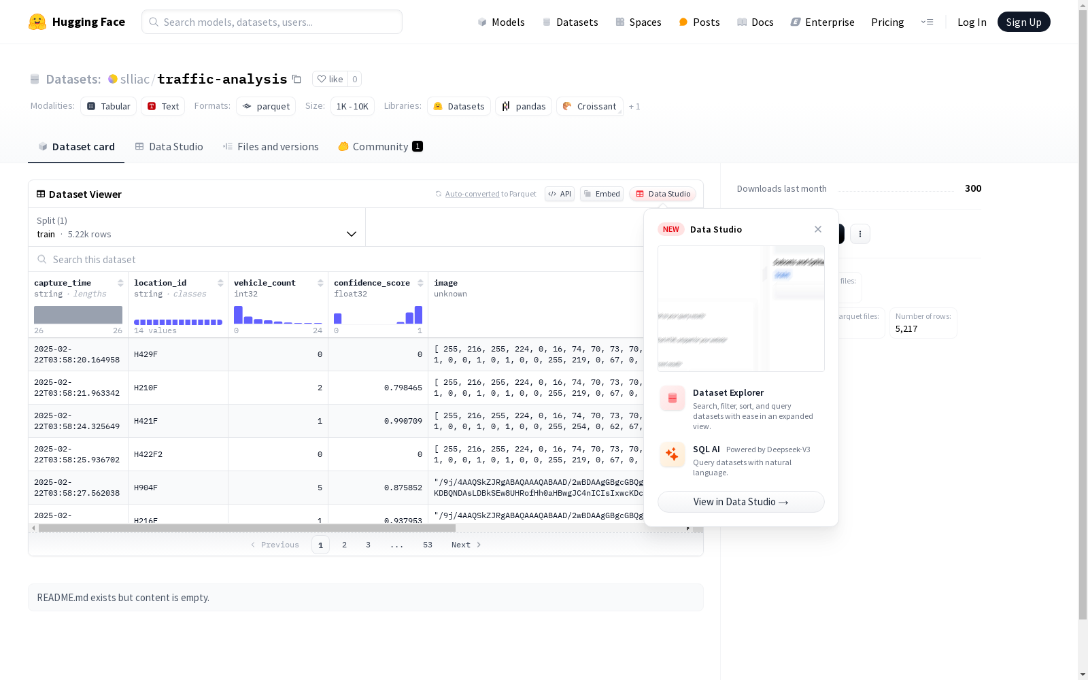The height and width of the screenshot is (680, 1088).
Task: Select the Dataset card tab
Action: click(76, 147)
